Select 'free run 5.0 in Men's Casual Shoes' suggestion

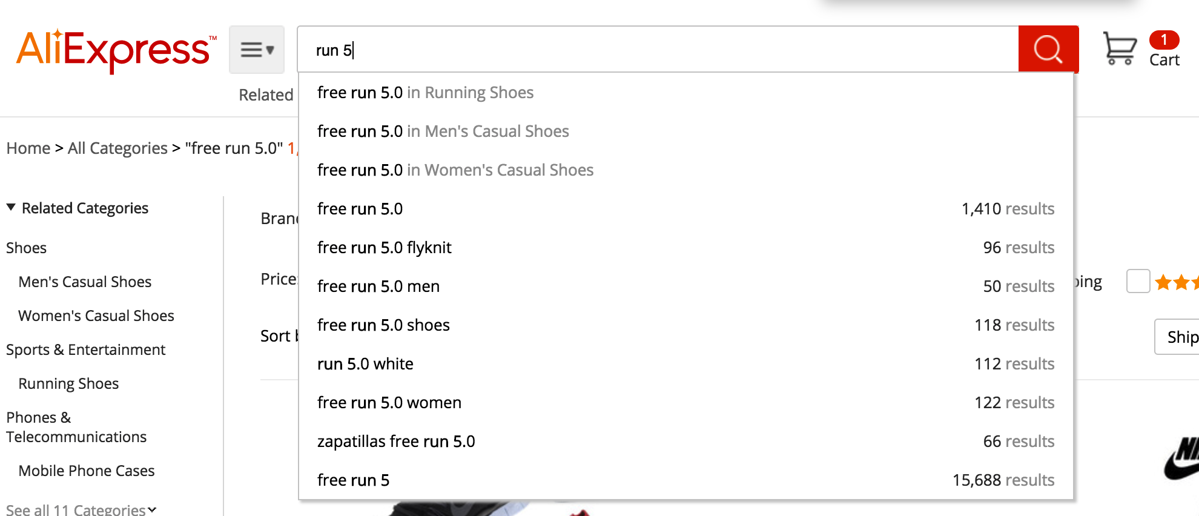(686, 131)
